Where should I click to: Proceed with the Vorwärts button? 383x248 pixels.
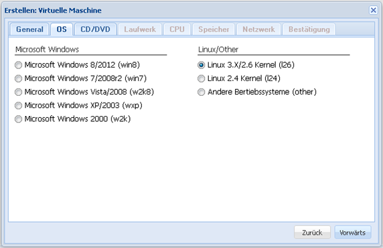pos(353,233)
